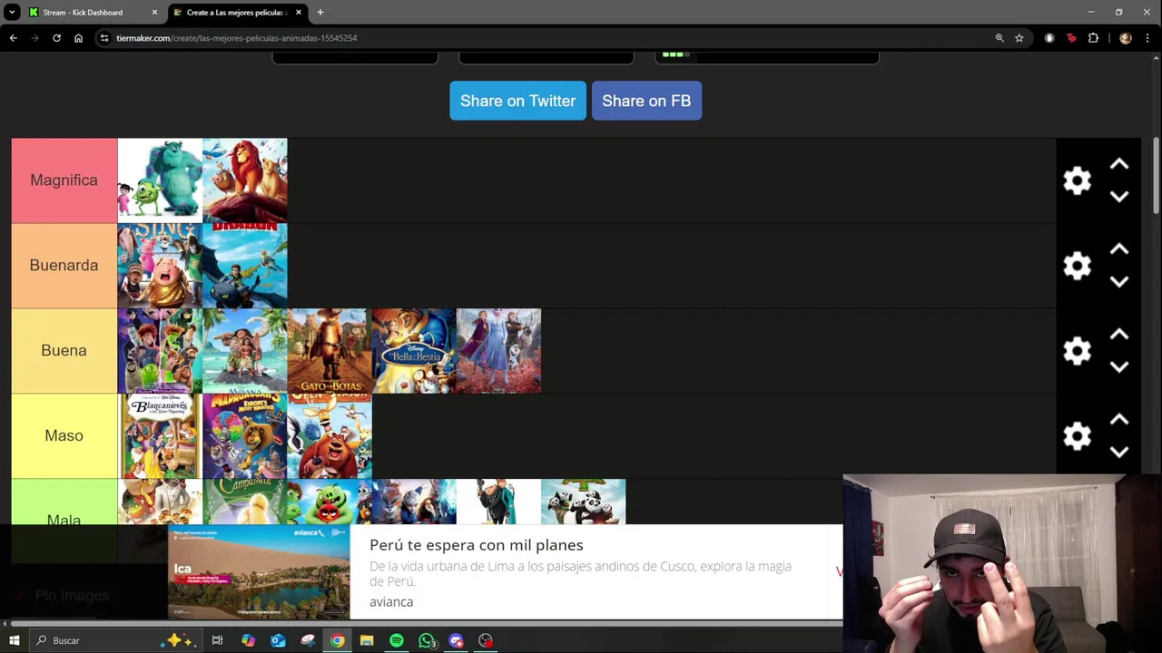This screenshot has width=1162, height=653.
Task: Share tier list on FB
Action: coord(646,101)
